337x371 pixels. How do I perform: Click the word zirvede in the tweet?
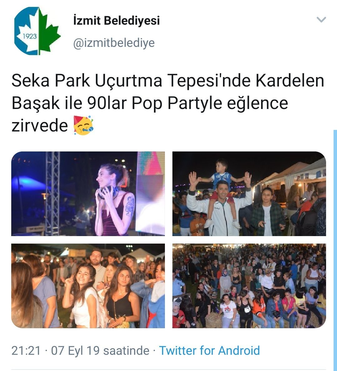(x=40, y=126)
